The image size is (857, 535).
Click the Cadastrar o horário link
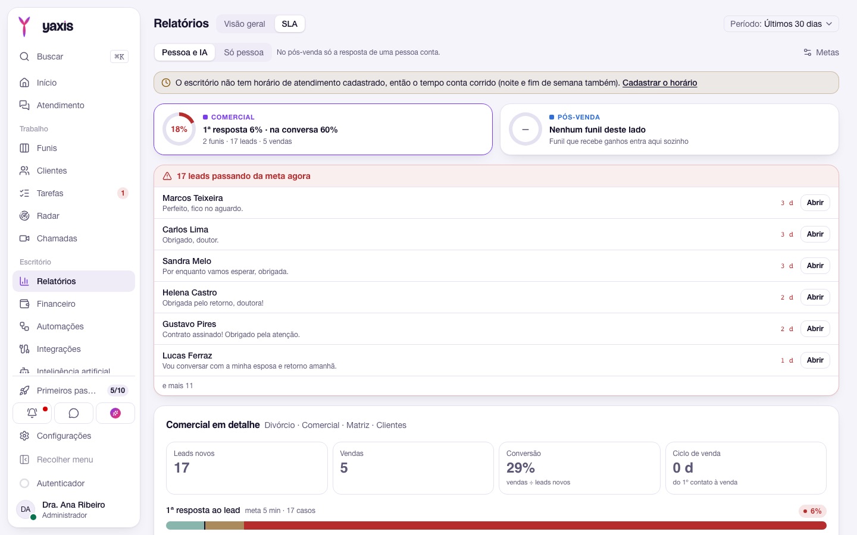click(x=659, y=83)
